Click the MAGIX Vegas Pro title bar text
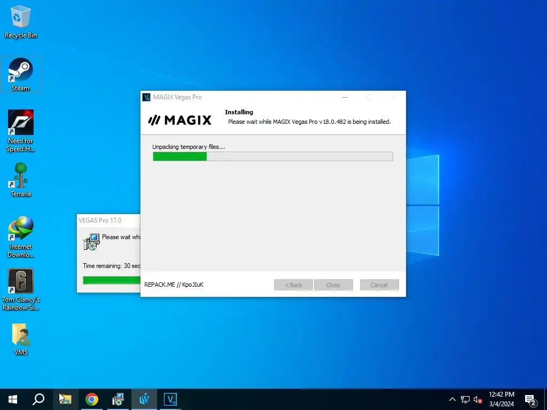This screenshot has width=547, height=410. (177, 97)
